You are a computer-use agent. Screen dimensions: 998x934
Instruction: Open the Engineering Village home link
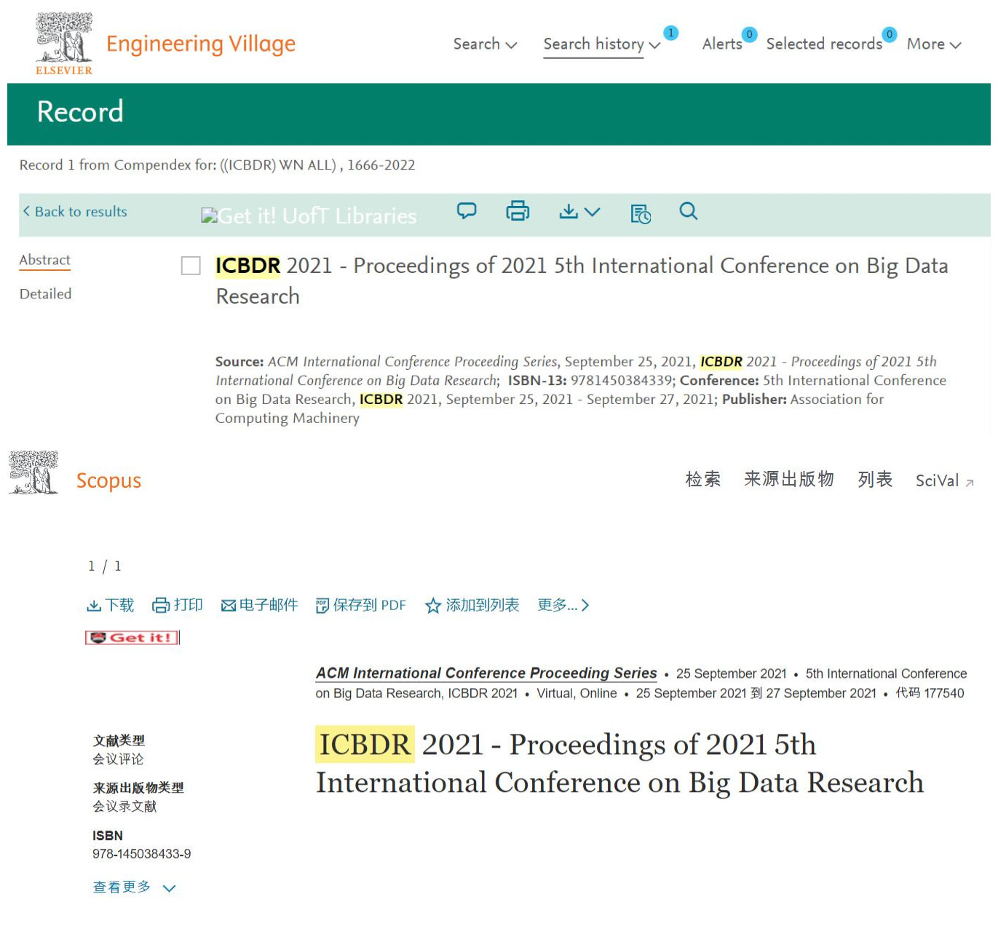point(201,44)
